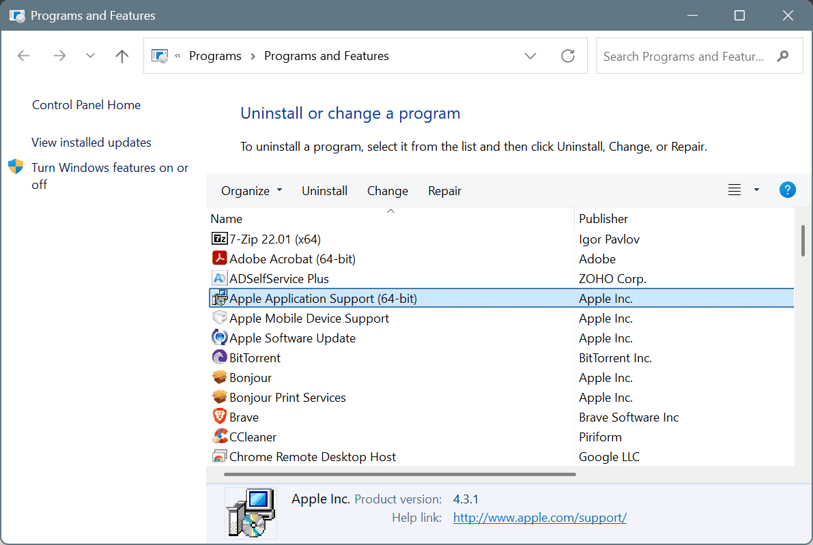Screen dimensions: 813x545
Task: Open the recent locations dropdown arrow
Action: tap(90, 56)
